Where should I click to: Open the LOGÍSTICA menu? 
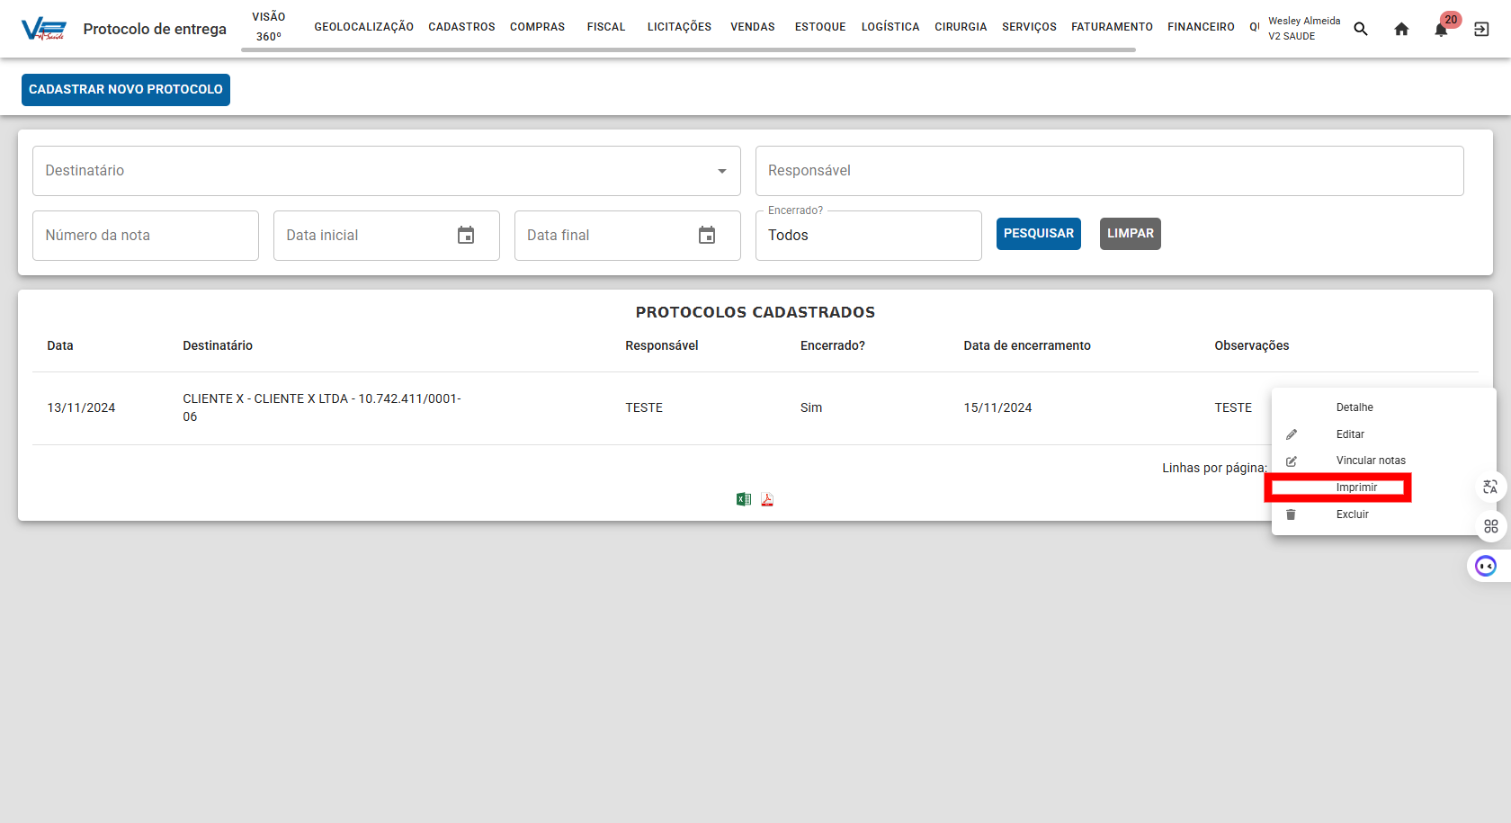coord(890,27)
